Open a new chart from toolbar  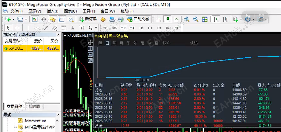[x=8, y=19]
